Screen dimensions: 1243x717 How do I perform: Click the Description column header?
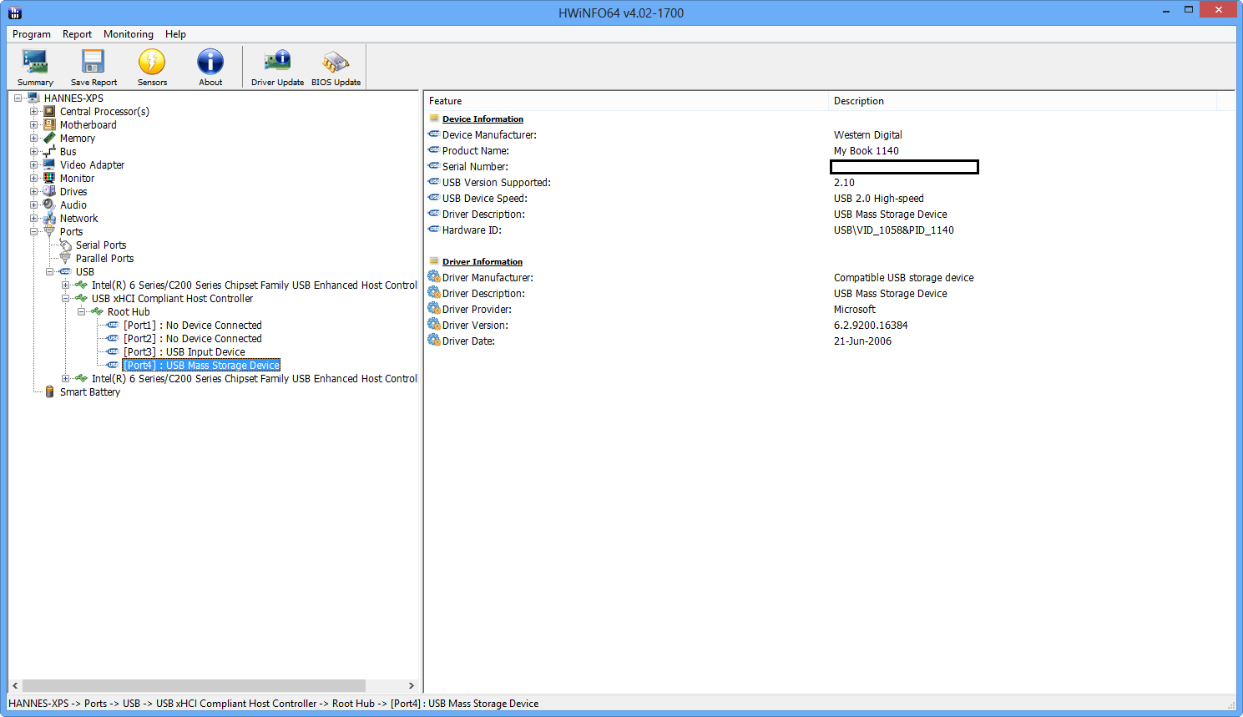tap(1023, 101)
